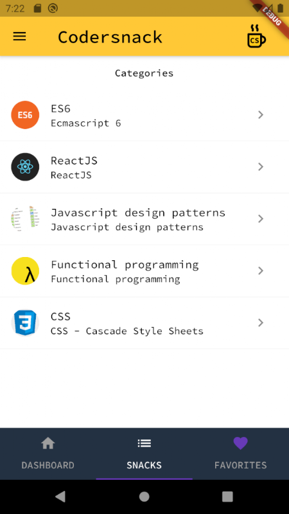This screenshot has width=289, height=514.
Task: Tap the purple Favorites heart icon
Action: pyautogui.click(x=240, y=443)
